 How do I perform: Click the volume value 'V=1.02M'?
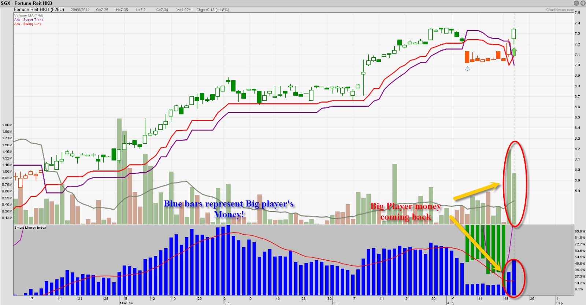[x=184, y=10]
